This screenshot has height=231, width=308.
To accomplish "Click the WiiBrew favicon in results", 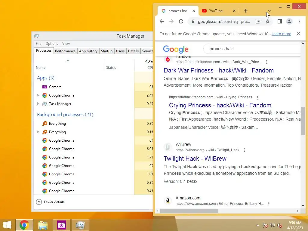I will click(168, 147).
